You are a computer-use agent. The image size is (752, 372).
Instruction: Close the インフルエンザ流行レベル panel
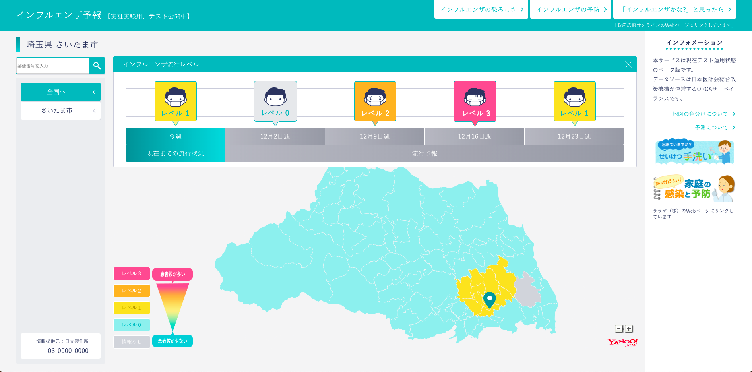(x=628, y=65)
